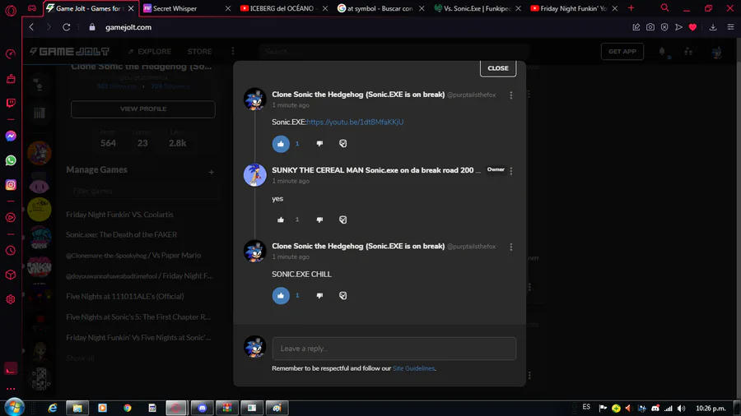The image size is (741, 416).
Task: Open GX Control speedometer panel
Action: coord(11,54)
